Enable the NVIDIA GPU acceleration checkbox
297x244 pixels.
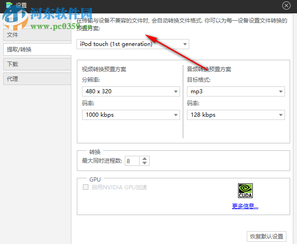coord(86,187)
